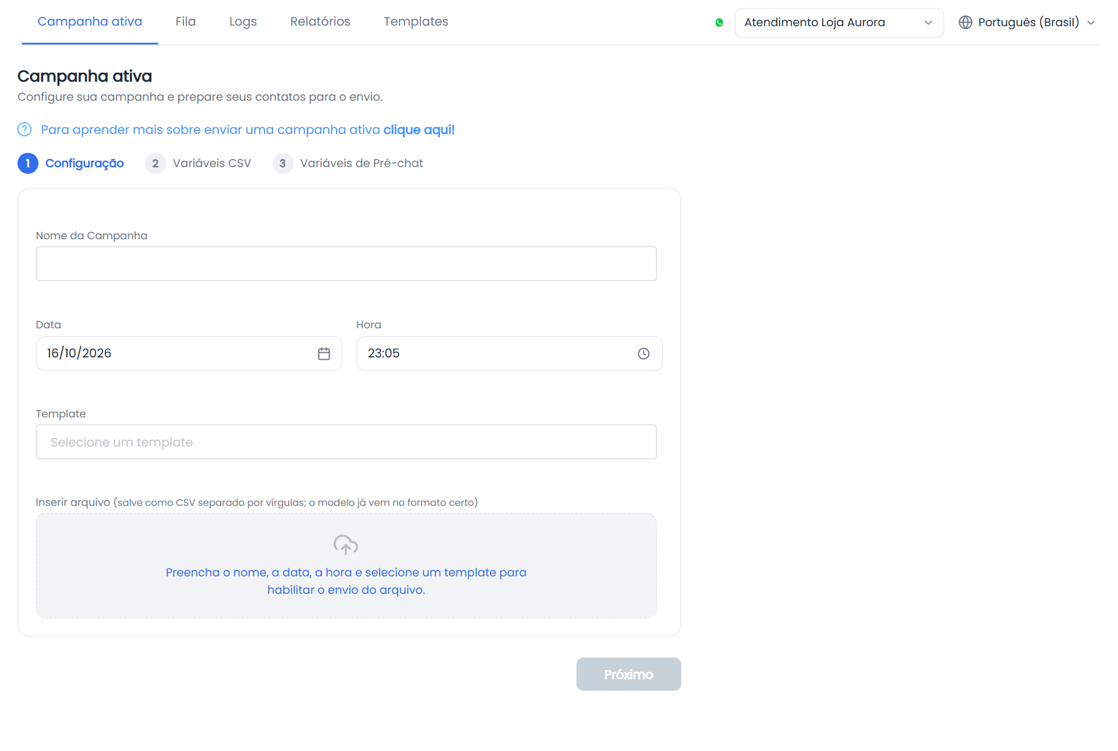Click the globe language icon
Viewport: 1118px width, 751px height.
965,22
